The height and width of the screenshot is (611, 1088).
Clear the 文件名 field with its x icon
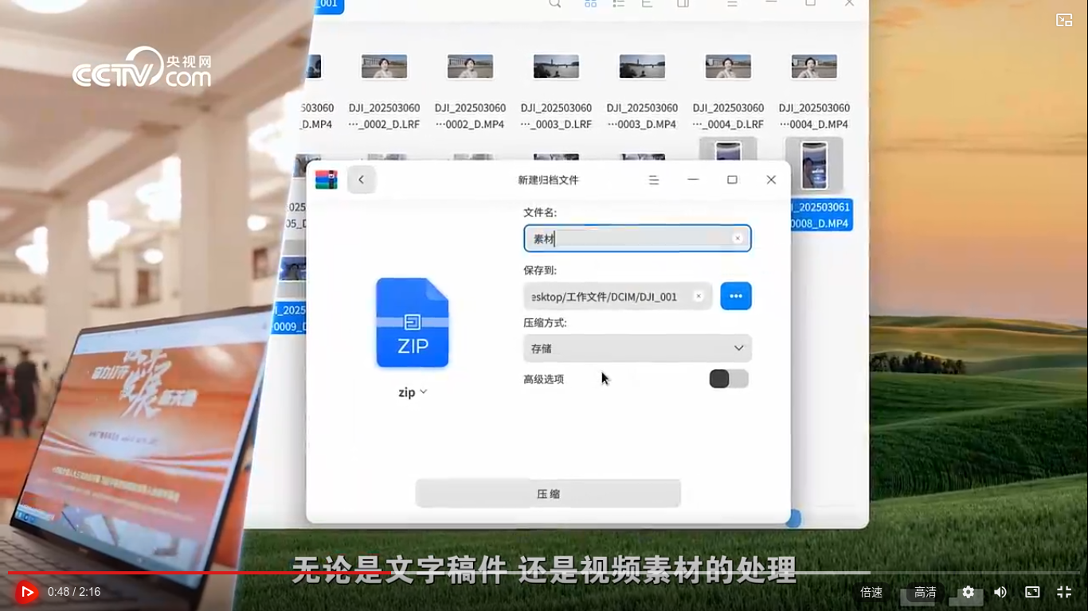click(738, 239)
